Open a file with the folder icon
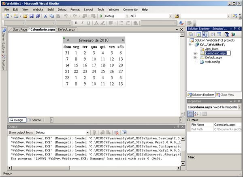The image size is (243, 177). [25, 16]
